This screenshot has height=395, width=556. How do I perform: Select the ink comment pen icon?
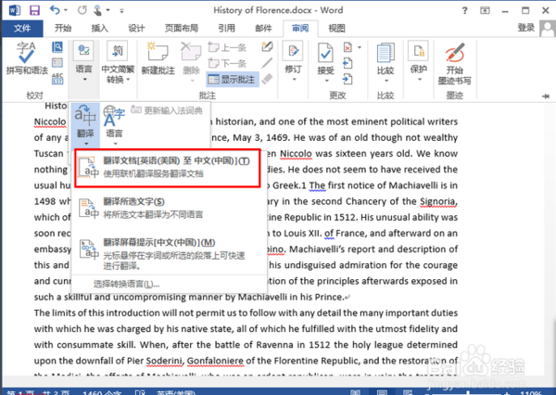[x=267, y=46]
